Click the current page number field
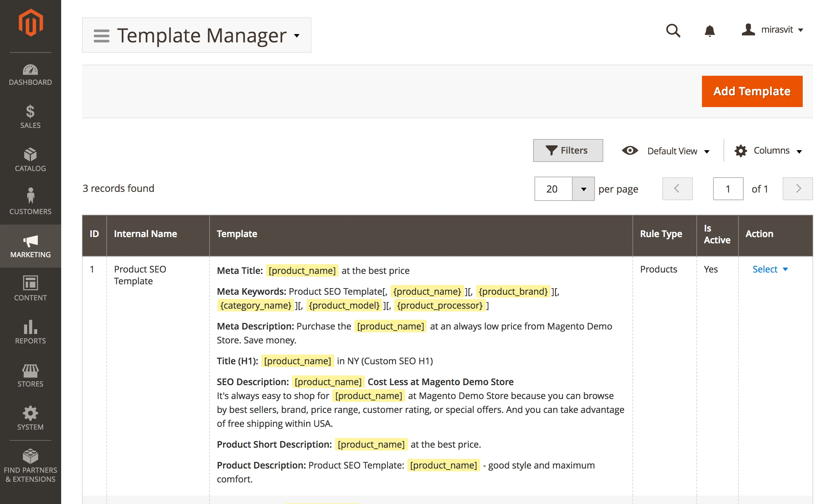This screenshot has height=504, width=834. coord(728,189)
